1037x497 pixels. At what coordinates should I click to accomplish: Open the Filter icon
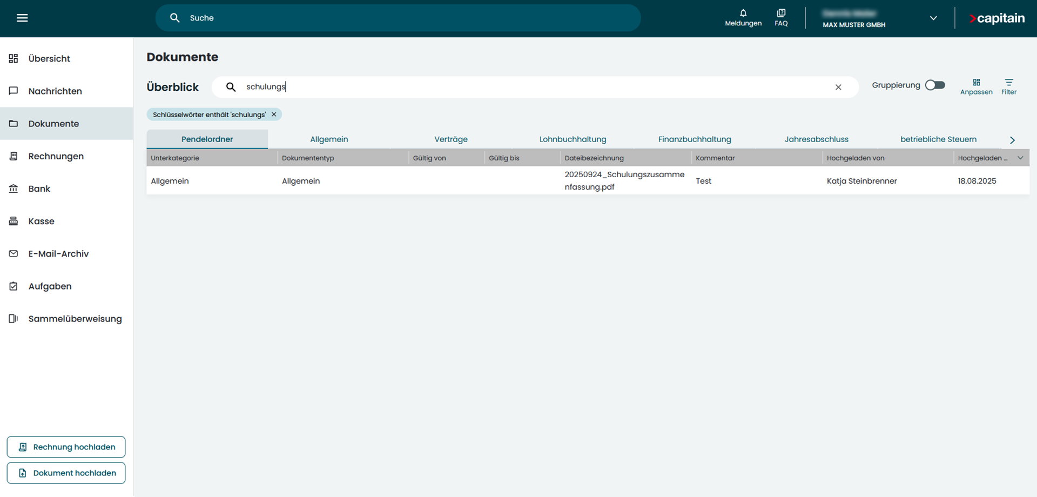[1008, 86]
